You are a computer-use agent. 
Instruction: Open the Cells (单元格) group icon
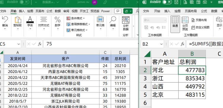(x=100, y=20)
